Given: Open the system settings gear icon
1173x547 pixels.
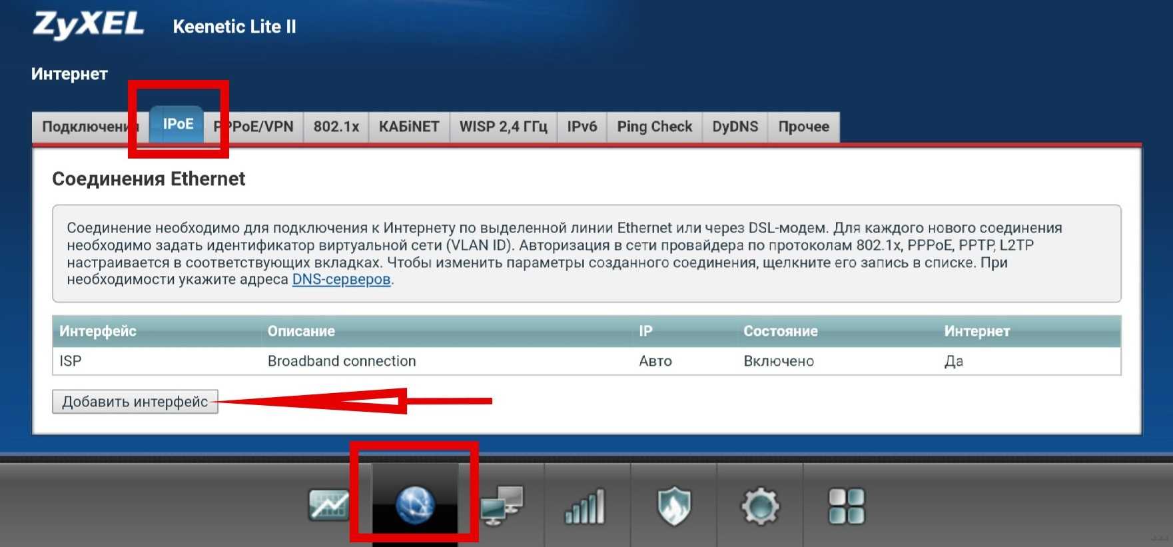Looking at the screenshot, I should tap(760, 506).
